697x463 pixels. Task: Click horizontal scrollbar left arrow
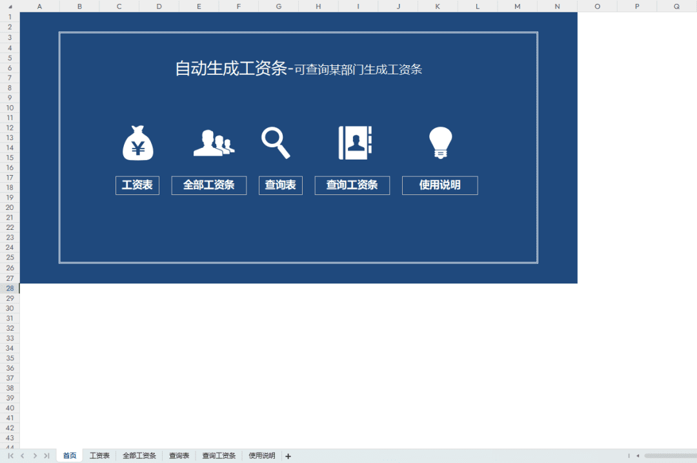coord(638,455)
